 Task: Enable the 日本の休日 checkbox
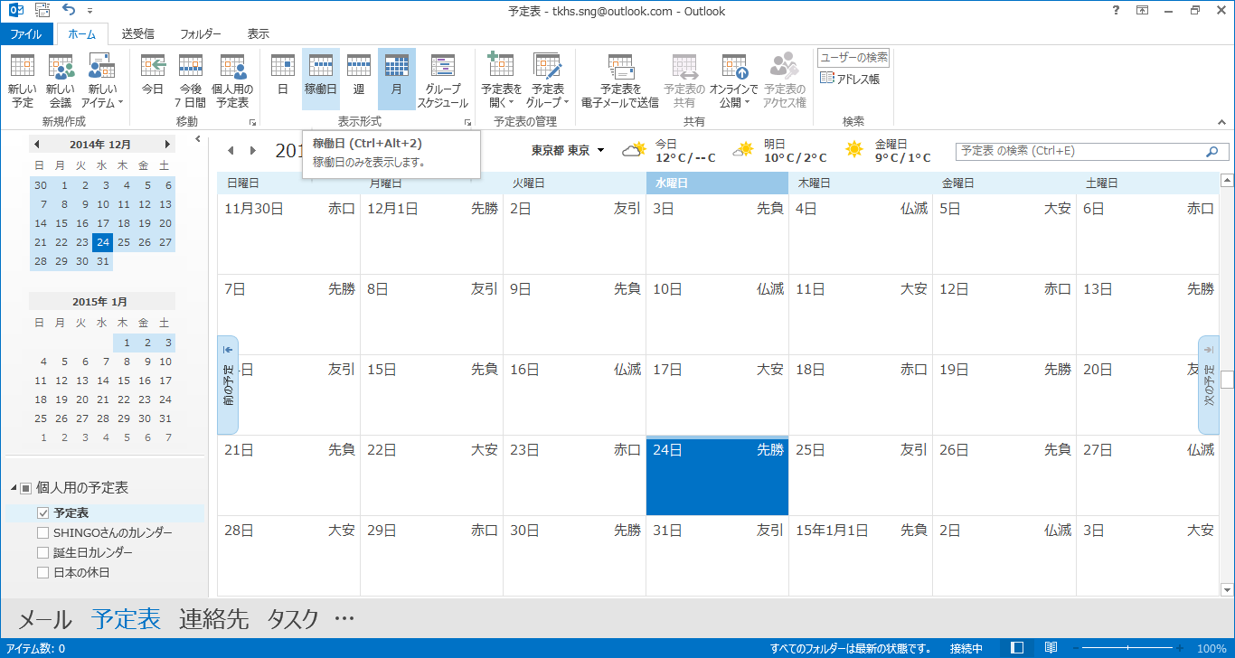[43, 572]
